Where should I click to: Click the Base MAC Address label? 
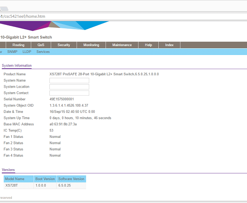pos(19,124)
